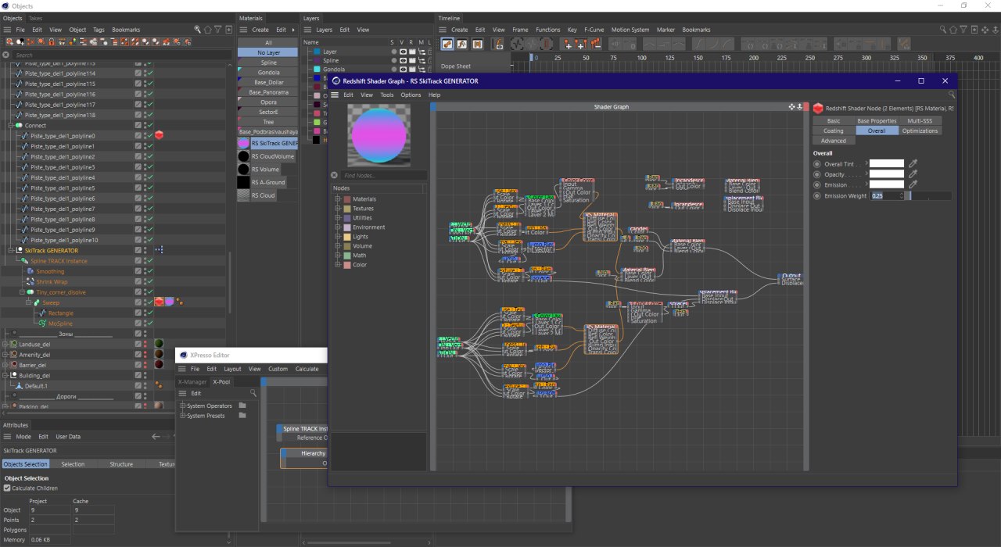Image resolution: width=1001 pixels, height=547 pixels.
Task: Collapse the Connect object hierarchy
Action: [11, 126]
